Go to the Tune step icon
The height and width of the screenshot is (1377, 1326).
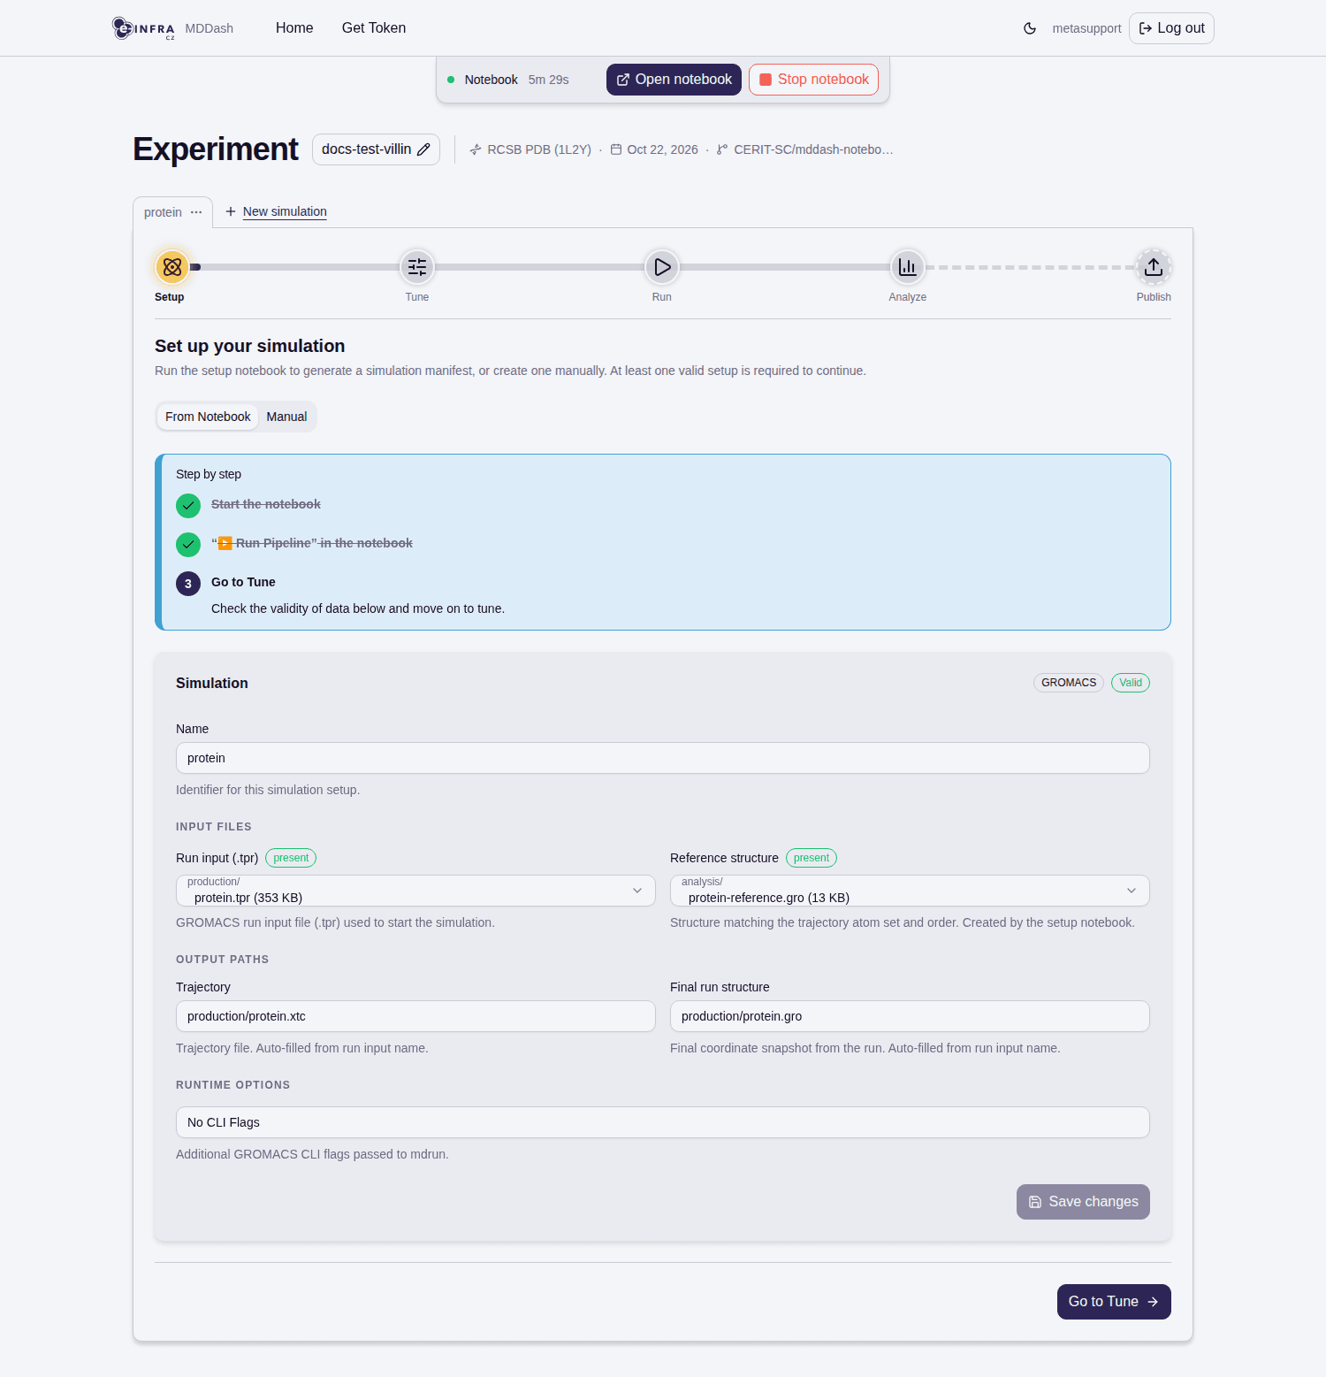417,266
